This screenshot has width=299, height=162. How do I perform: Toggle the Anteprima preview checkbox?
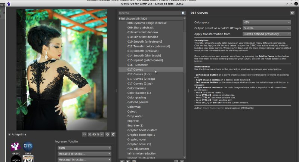click(x=10, y=135)
